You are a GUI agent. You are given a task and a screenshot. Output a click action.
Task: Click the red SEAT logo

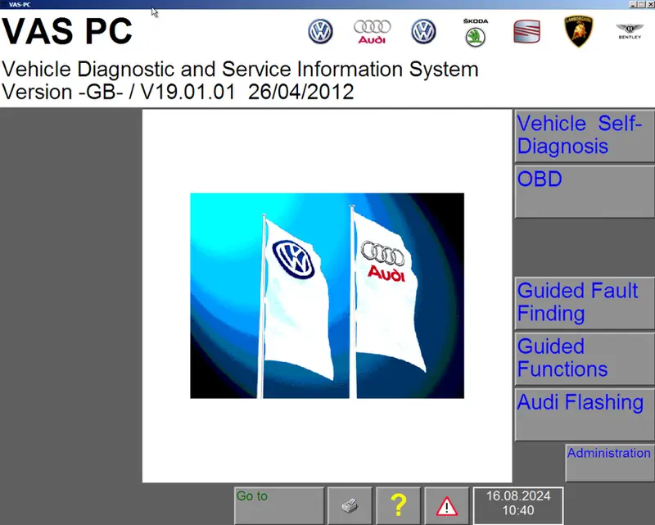(526, 31)
